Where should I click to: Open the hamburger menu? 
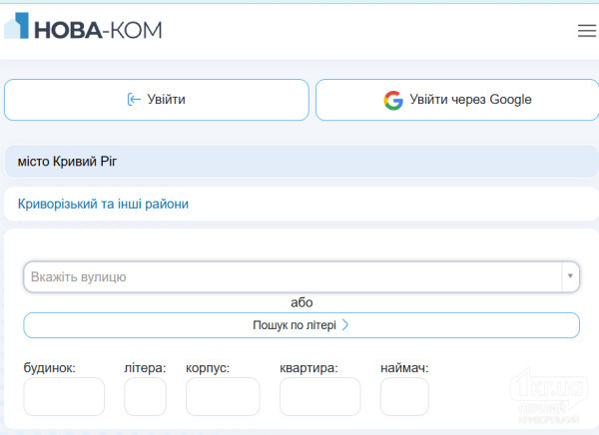click(587, 31)
